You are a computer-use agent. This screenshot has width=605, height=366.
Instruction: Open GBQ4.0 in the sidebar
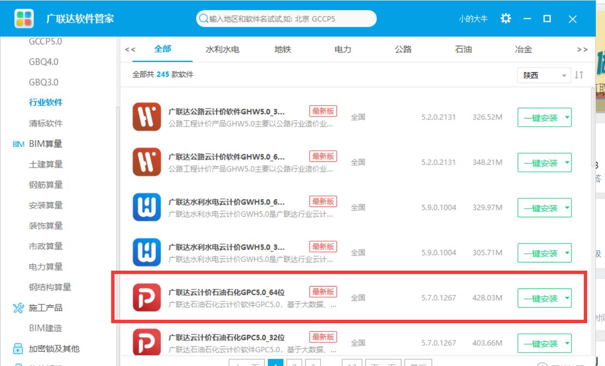[43, 62]
